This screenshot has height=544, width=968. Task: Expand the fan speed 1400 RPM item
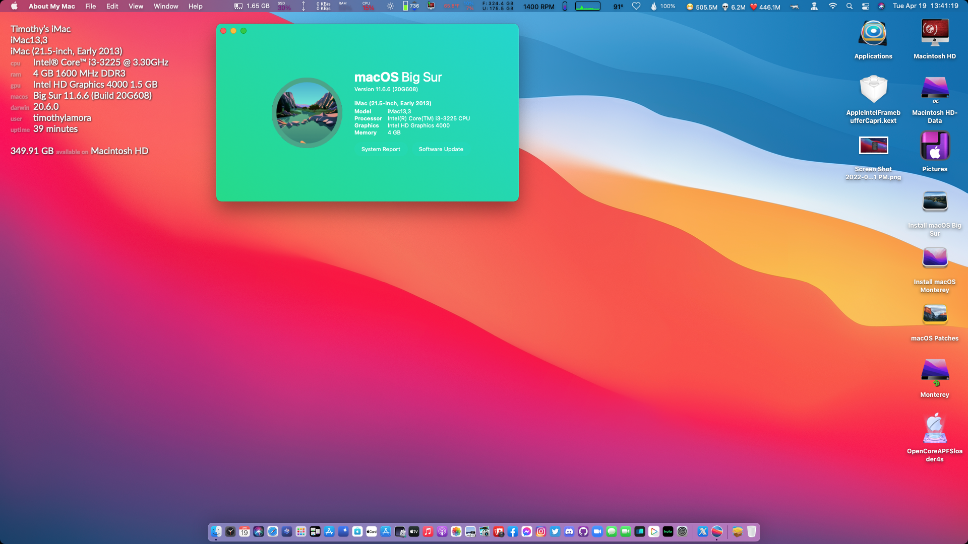pos(538,7)
